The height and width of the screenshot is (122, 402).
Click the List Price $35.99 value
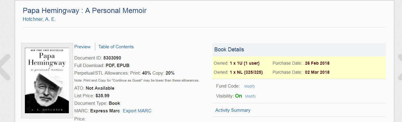[x=102, y=96]
